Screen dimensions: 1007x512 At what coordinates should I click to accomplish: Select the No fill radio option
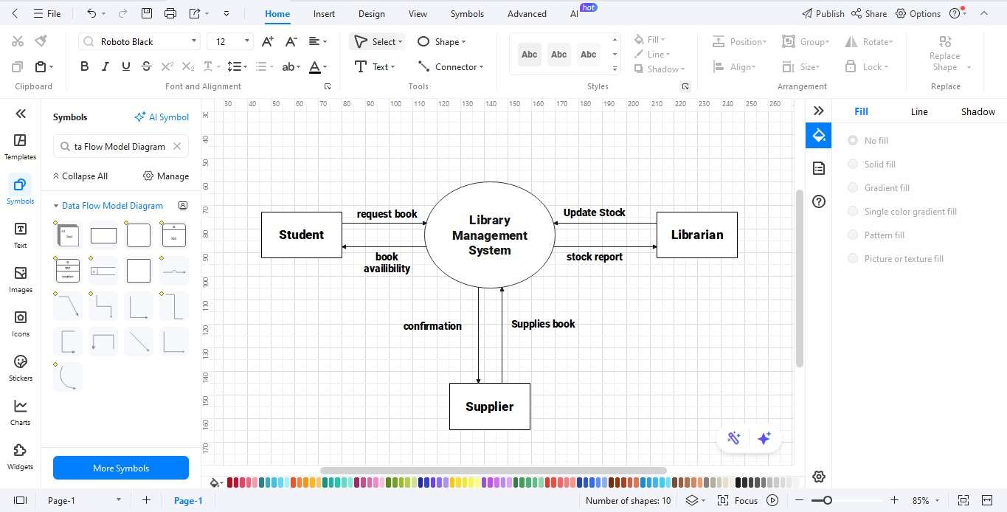pos(853,140)
